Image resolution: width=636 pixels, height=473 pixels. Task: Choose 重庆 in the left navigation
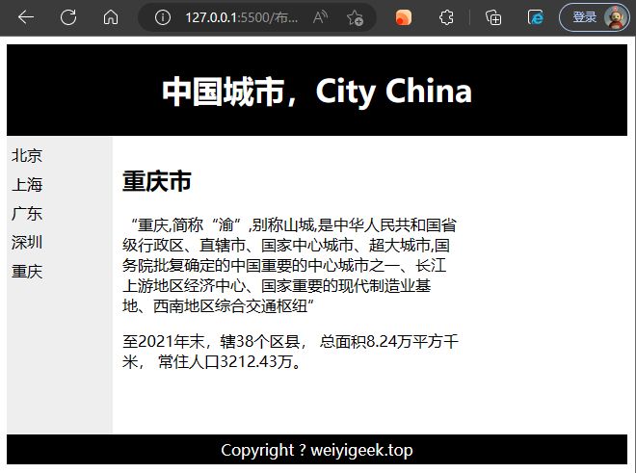27,272
